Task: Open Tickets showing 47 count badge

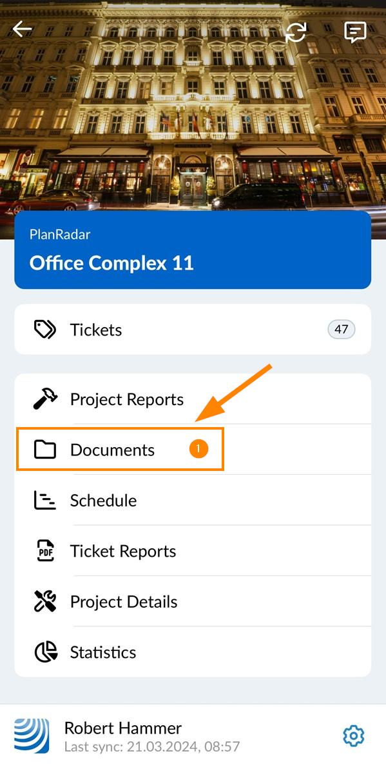Action: tap(193, 330)
